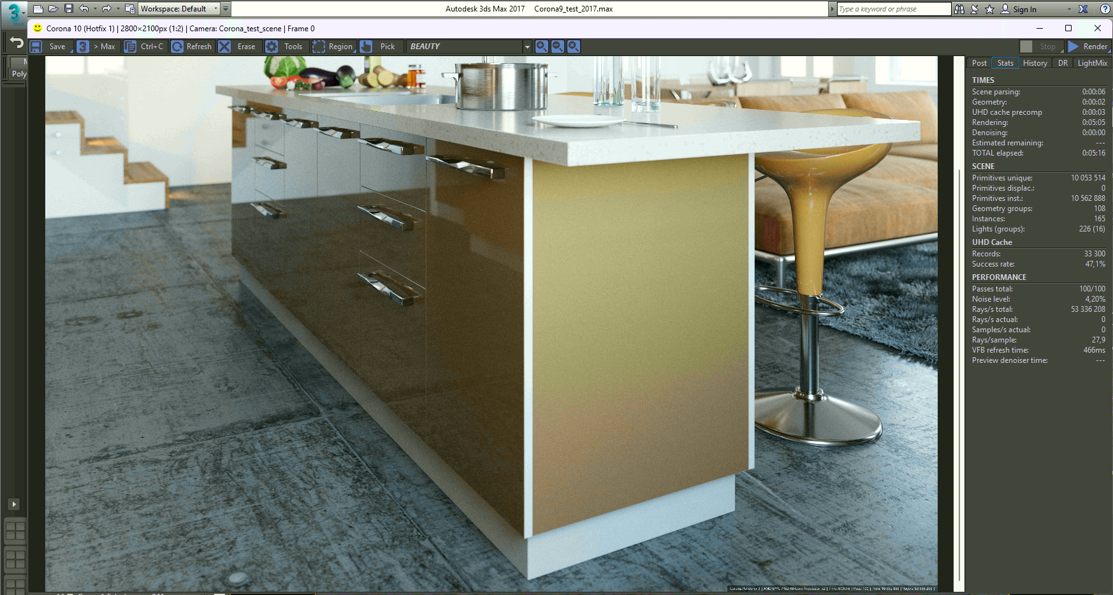The height and width of the screenshot is (595, 1113).
Task: Click the play arrow button on left sidebar
Action: pos(14,504)
